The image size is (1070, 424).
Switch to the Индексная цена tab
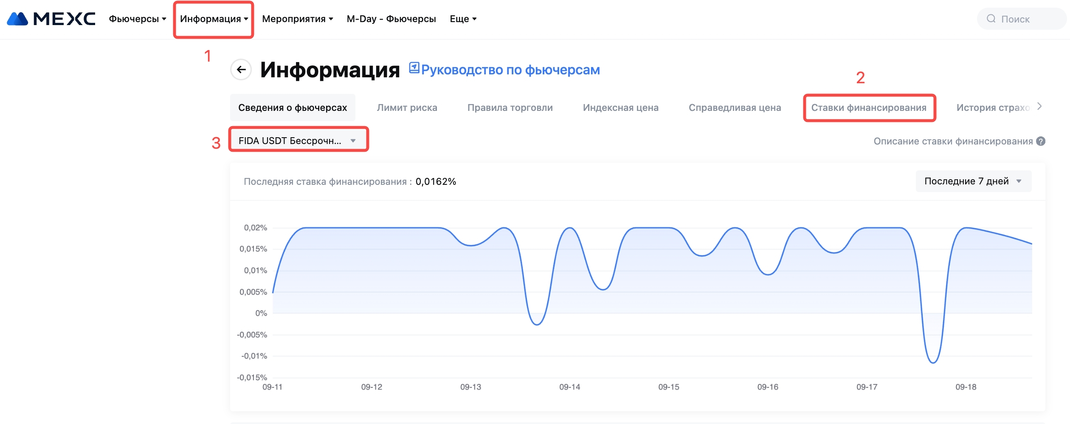click(620, 108)
